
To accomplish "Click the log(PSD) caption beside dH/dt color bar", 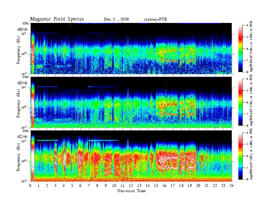I will [x=251, y=46].
